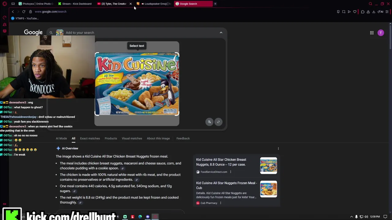392x220 pixels.
Task: Open the FoodServiceDirect Kid Cuisine result
Action: (x=221, y=162)
